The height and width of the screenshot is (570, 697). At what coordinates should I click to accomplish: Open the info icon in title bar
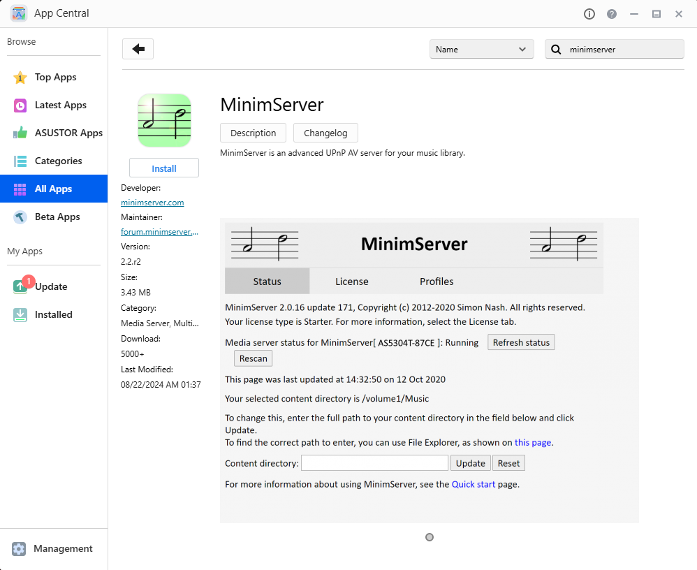click(x=589, y=14)
